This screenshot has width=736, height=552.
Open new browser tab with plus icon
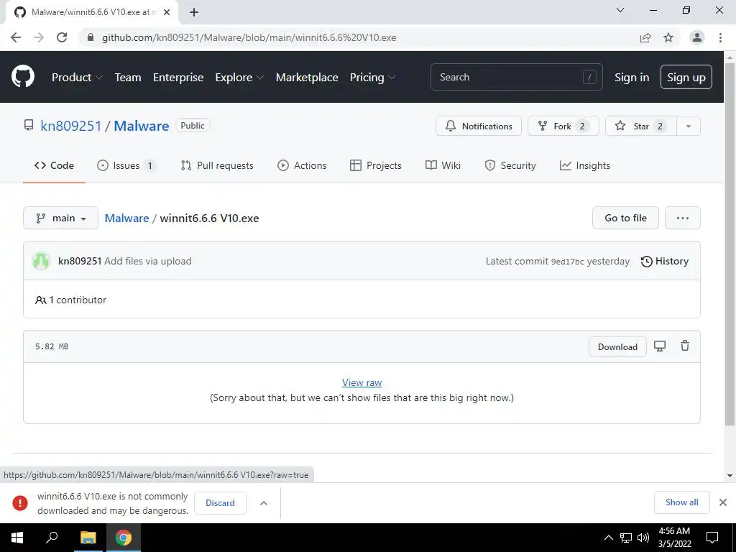pos(194,12)
